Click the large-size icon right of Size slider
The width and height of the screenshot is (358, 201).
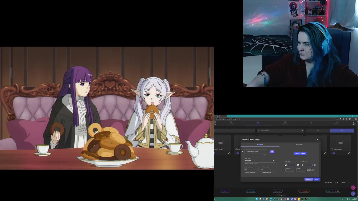pos(298,165)
